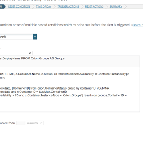Click the current step's highlighted arrow tab
Image resolution: width=143 pixels, height=156 pixels.
[x=3, y=6]
